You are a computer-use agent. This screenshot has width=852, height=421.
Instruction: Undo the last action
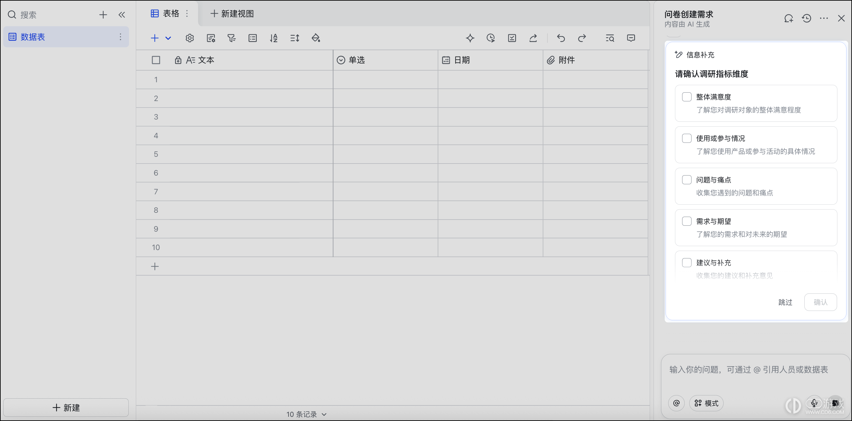[561, 38]
